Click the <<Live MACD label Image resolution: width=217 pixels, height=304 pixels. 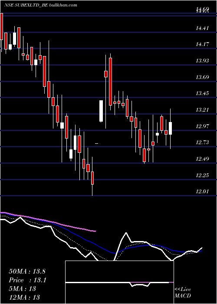click(183, 292)
